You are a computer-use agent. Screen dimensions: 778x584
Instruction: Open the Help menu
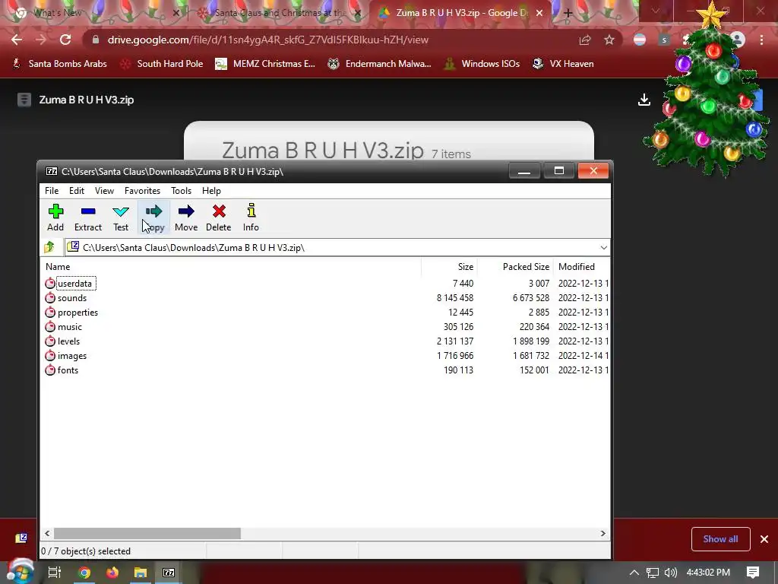[x=211, y=191]
